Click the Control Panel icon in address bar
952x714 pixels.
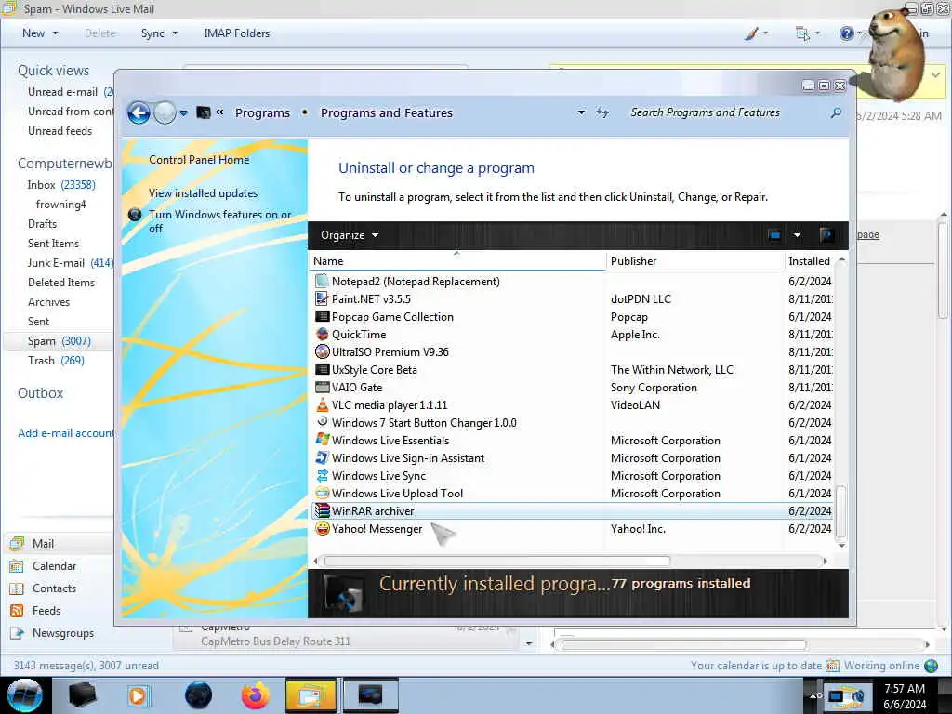pos(204,112)
